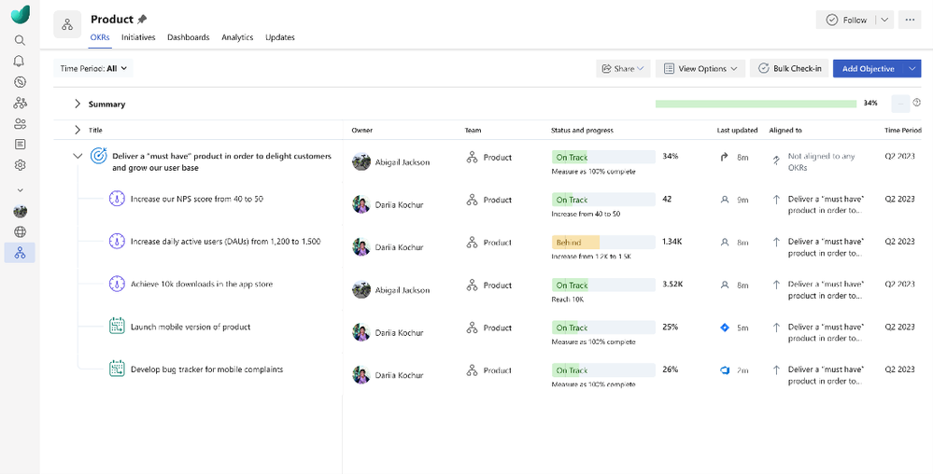The width and height of the screenshot is (933, 474).
Task: Open search in the left sidebar
Action: (x=20, y=41)
